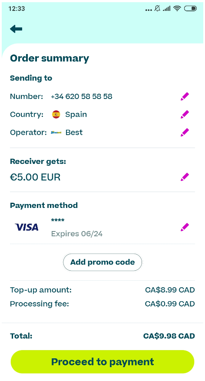205x381 pixels.
Task: Tap the Total CA$9.98 CAD amount
Action: pyautogui.click(x=169, y=336)
